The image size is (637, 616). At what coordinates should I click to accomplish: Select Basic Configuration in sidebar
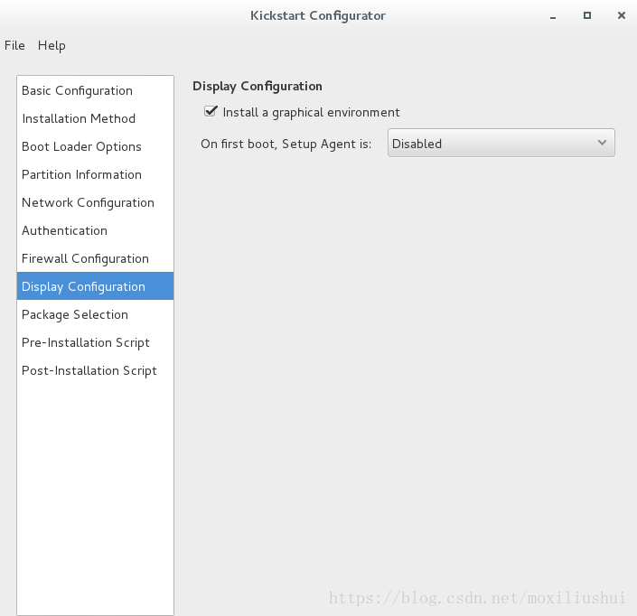[x=95, y=90]
